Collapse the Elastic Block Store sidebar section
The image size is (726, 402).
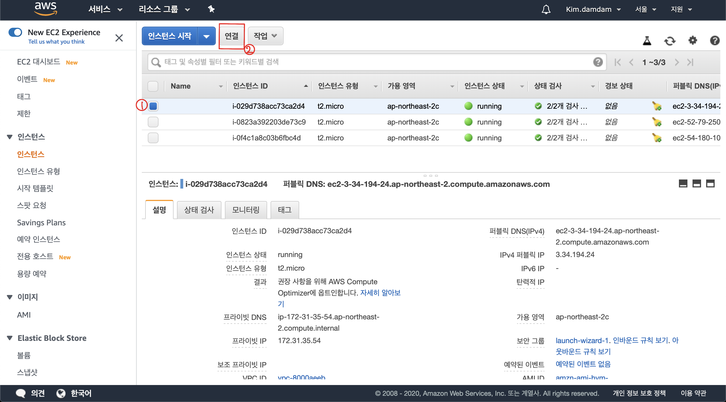click(10, 338)
